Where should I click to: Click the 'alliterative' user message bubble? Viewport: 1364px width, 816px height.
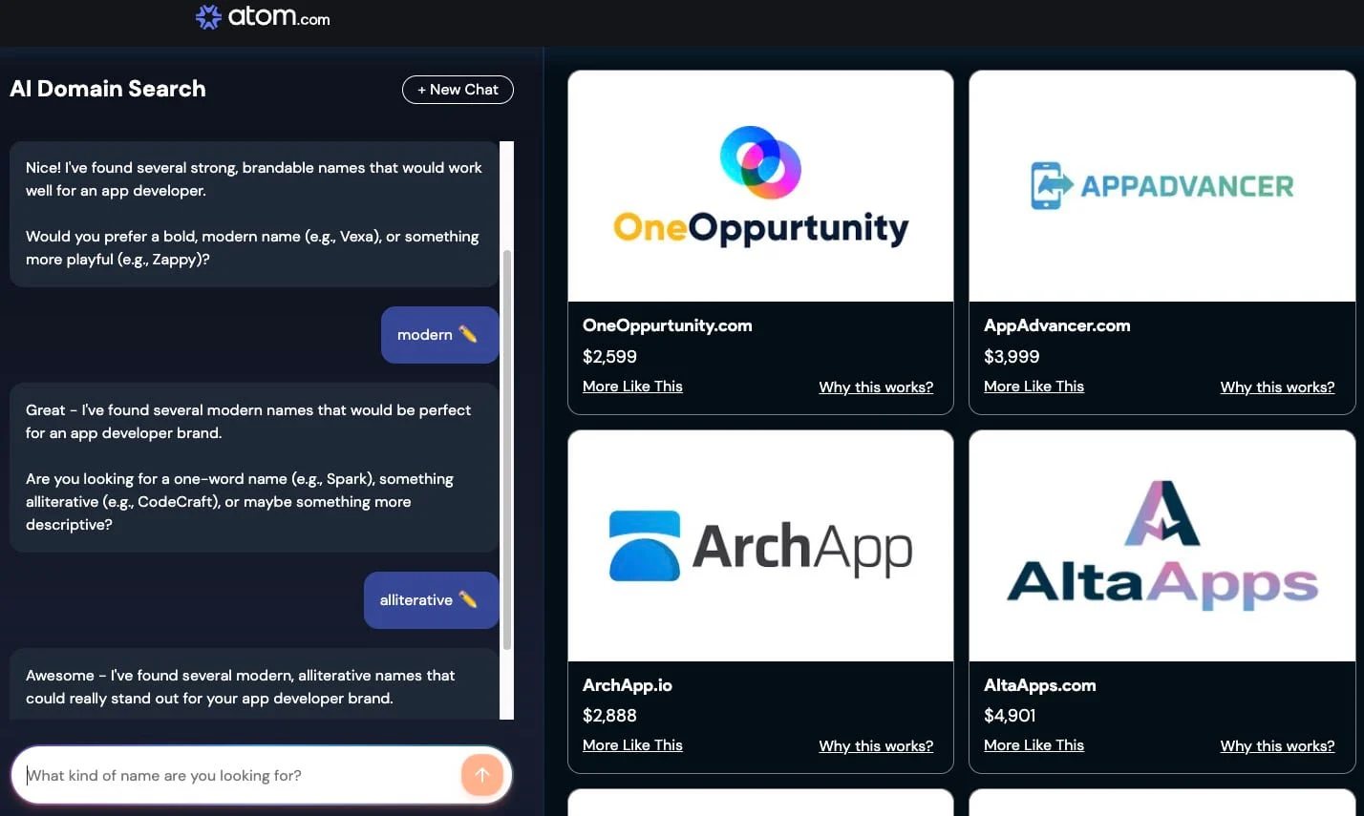[431, 600]
